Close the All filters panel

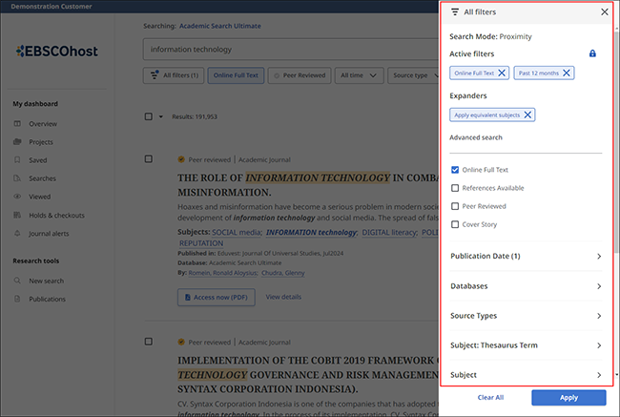point(604,11)
